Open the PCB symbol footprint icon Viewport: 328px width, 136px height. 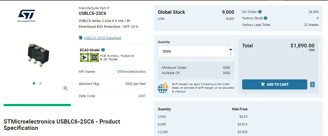click(85, 57)
